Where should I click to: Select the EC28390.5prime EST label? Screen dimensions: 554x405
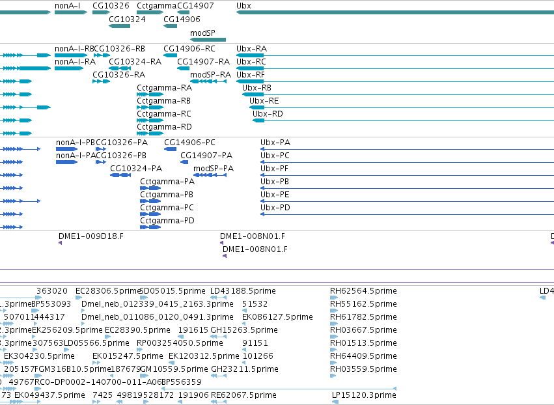[138, 330]
